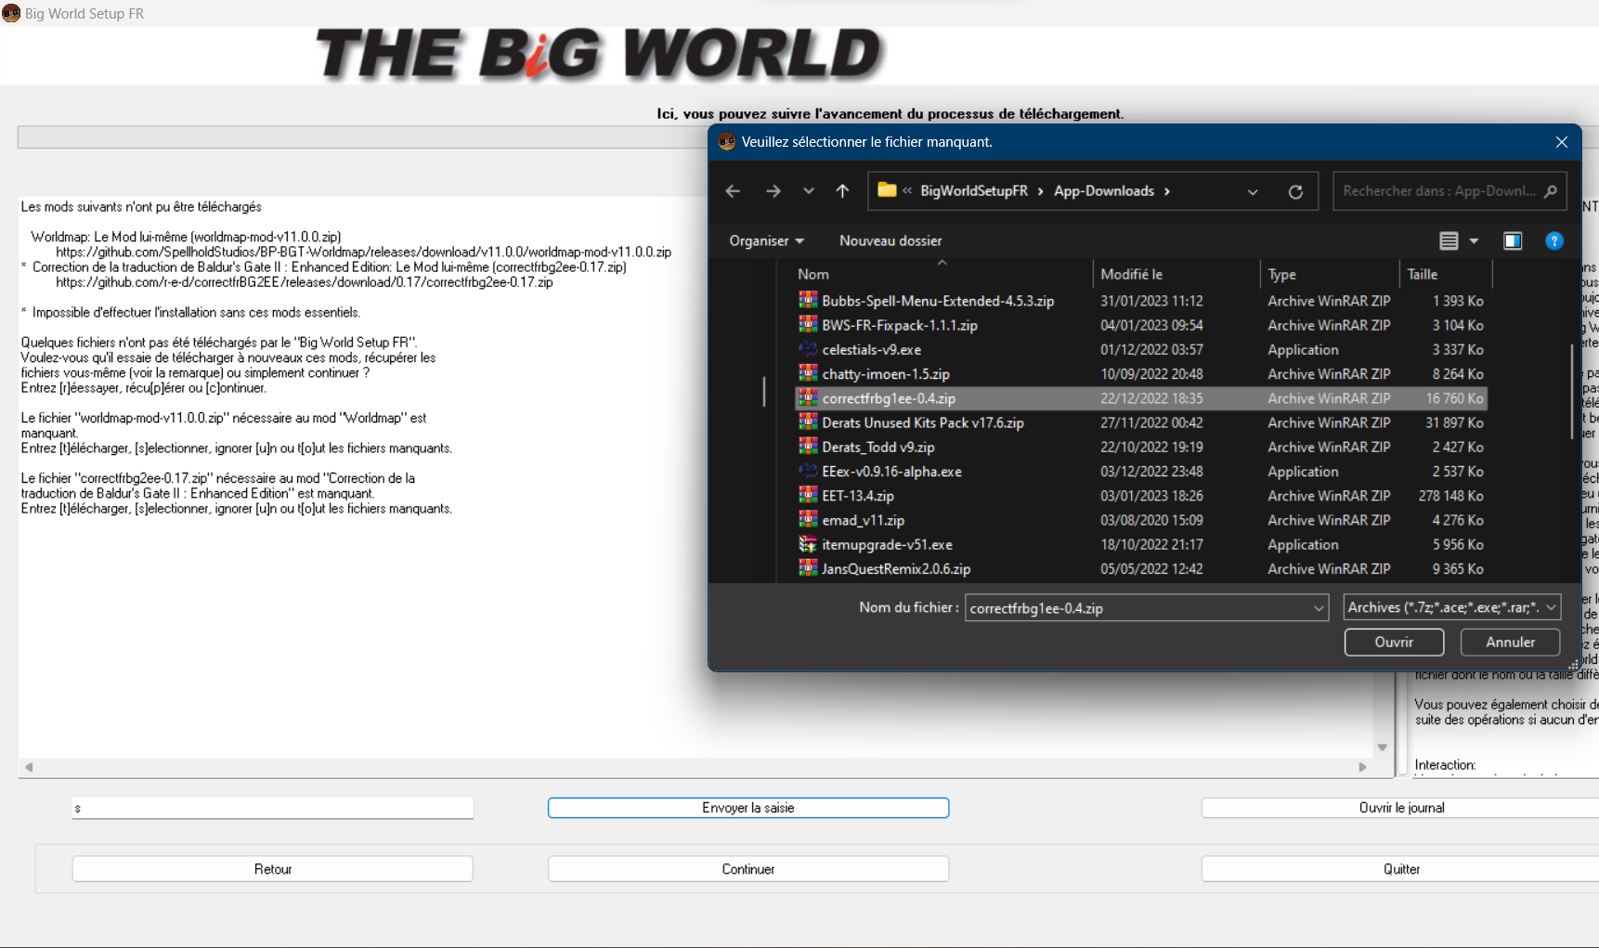The width and height of the screenshot is (1599, 948).
Task: Refresh the App-Downloads folder listing
Action: [1295, 192]
